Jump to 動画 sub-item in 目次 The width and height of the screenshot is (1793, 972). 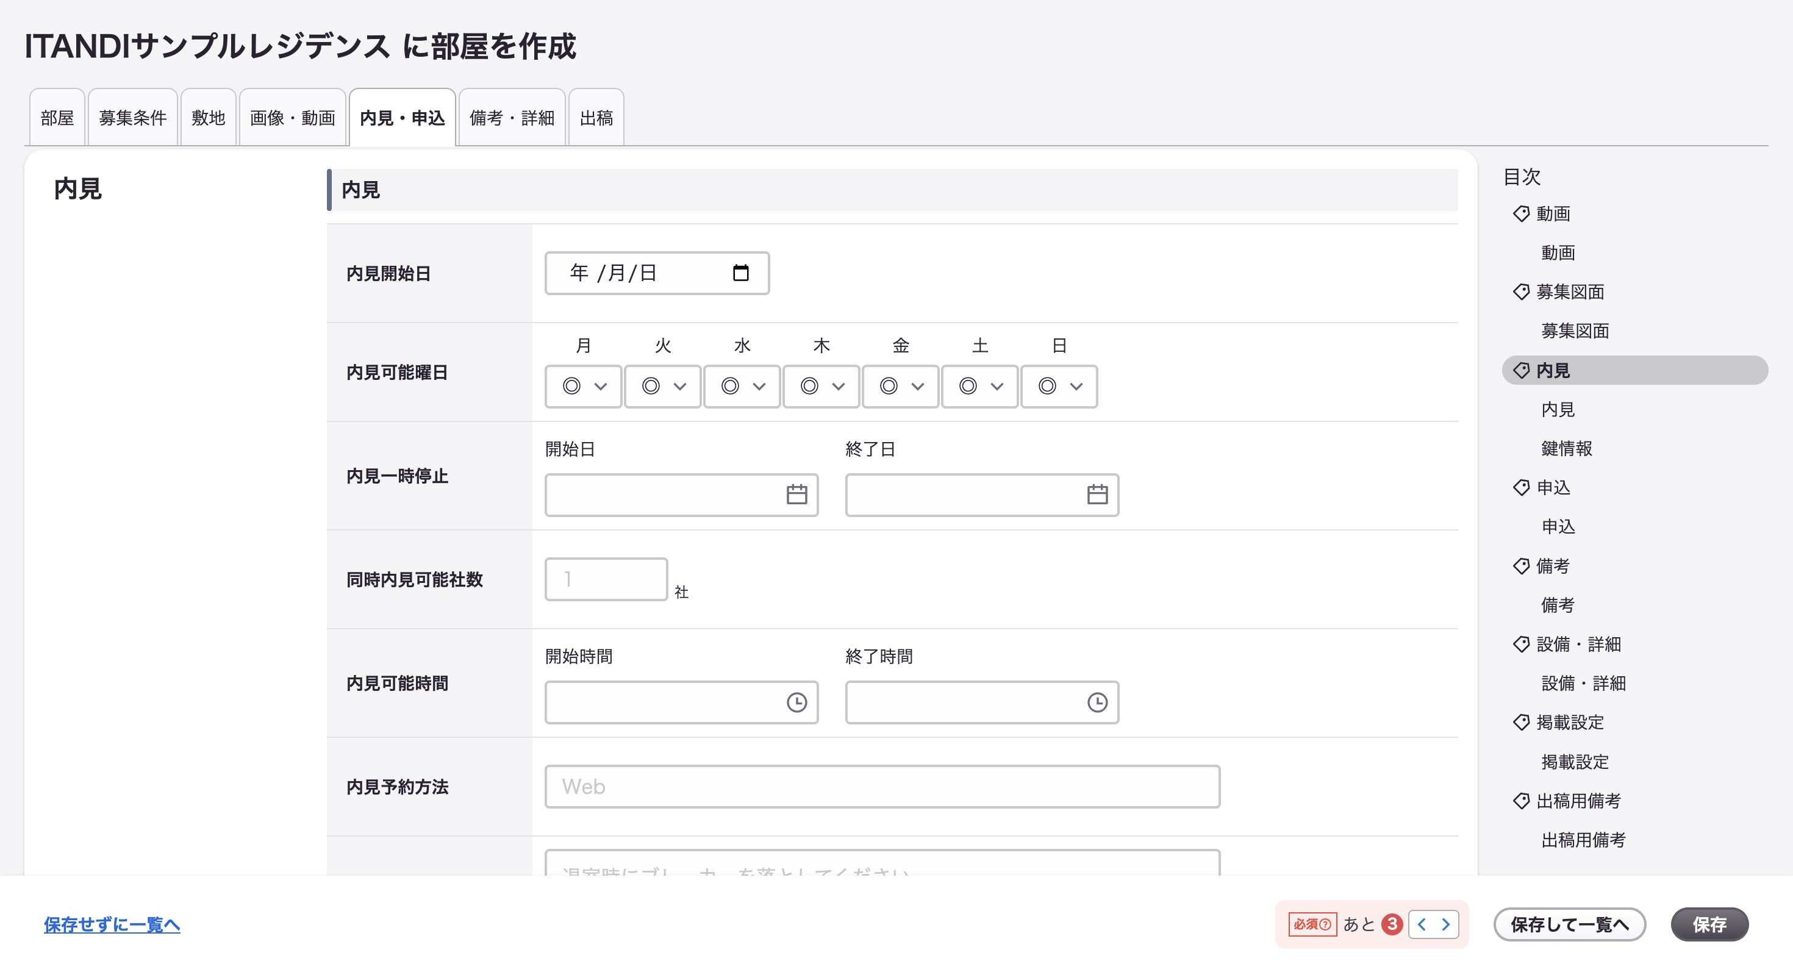point(1558,252)
